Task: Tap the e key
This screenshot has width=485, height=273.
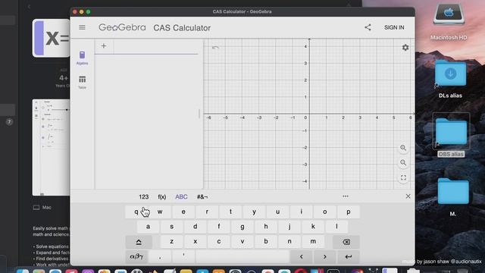Action: click(183, 212)
